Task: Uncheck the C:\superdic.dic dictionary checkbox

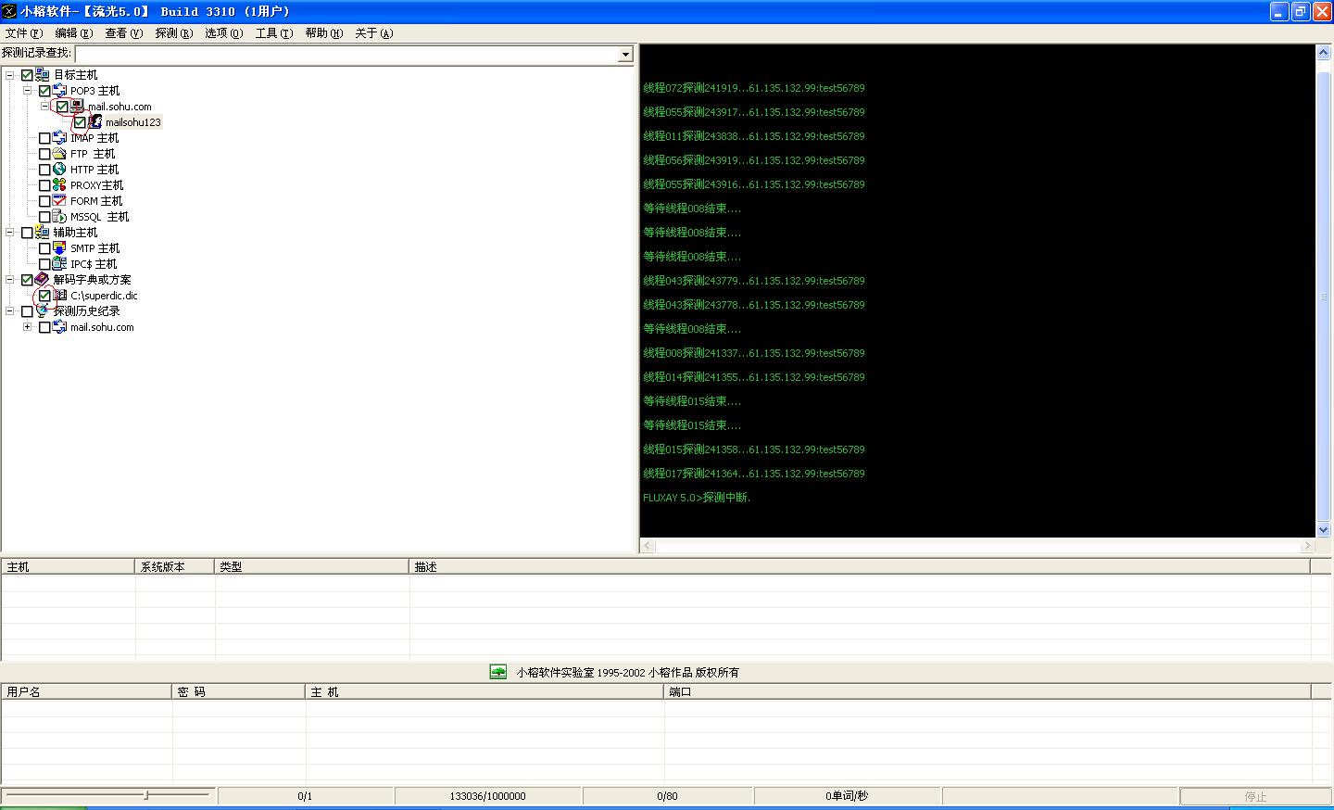Action: click(44, 296)
